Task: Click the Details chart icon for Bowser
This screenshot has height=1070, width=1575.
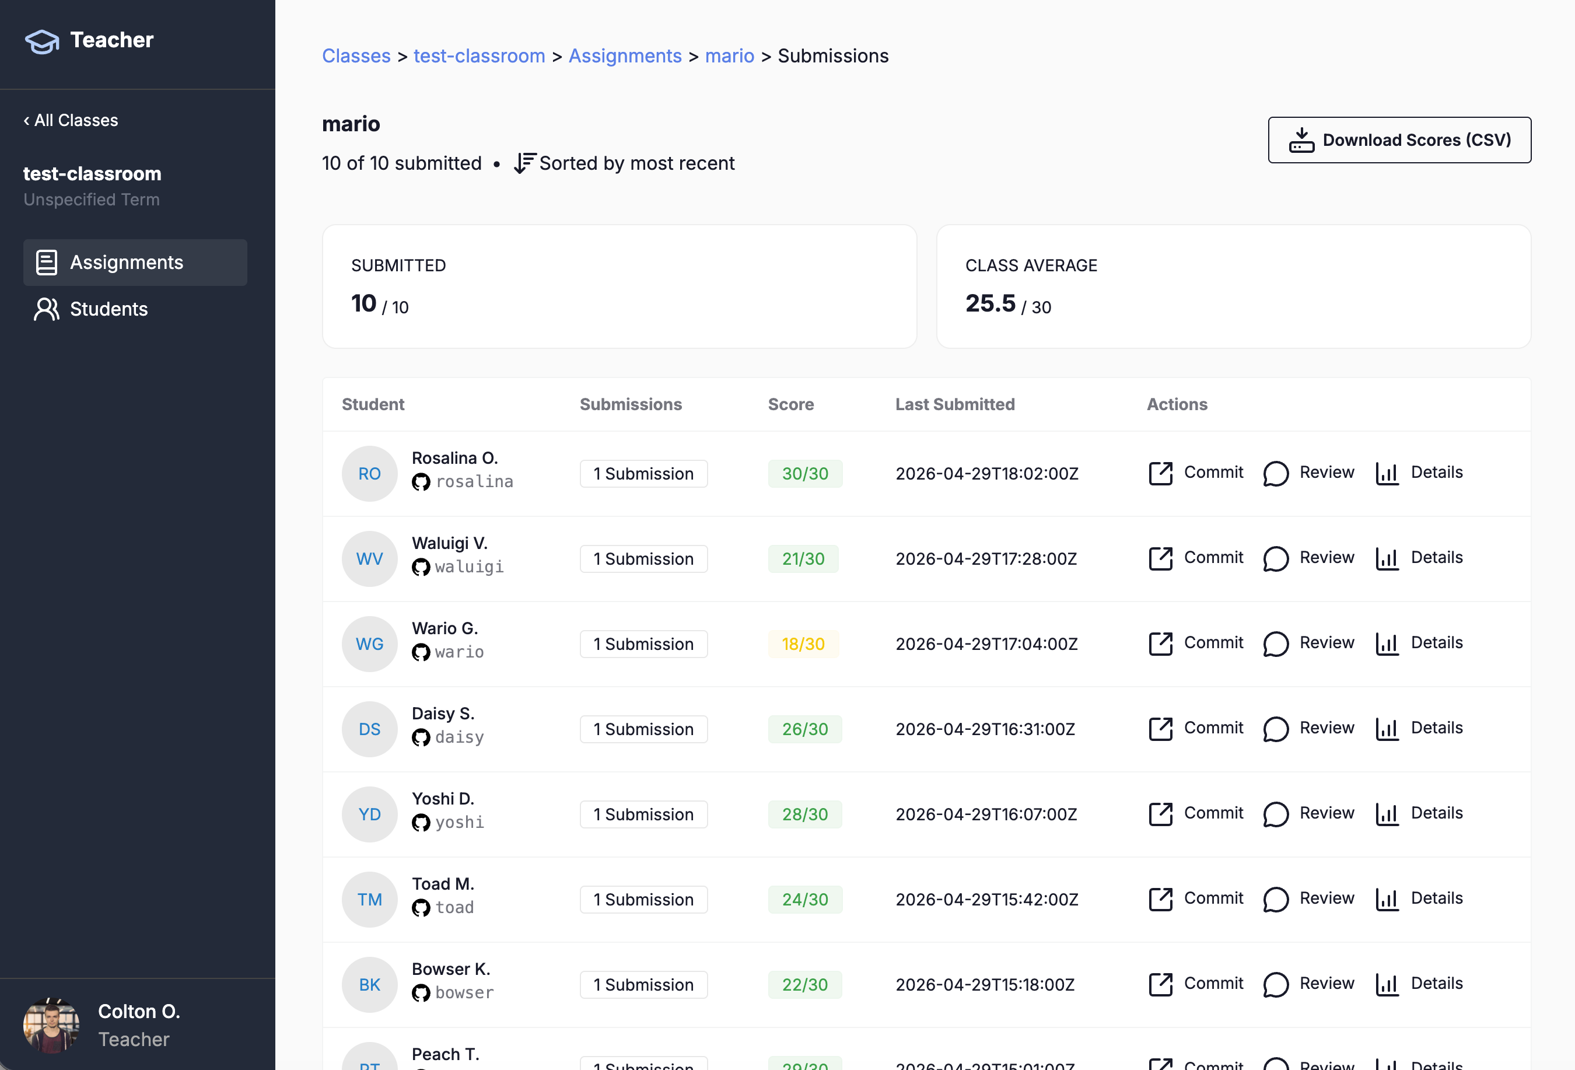Action: [1387, 984]
